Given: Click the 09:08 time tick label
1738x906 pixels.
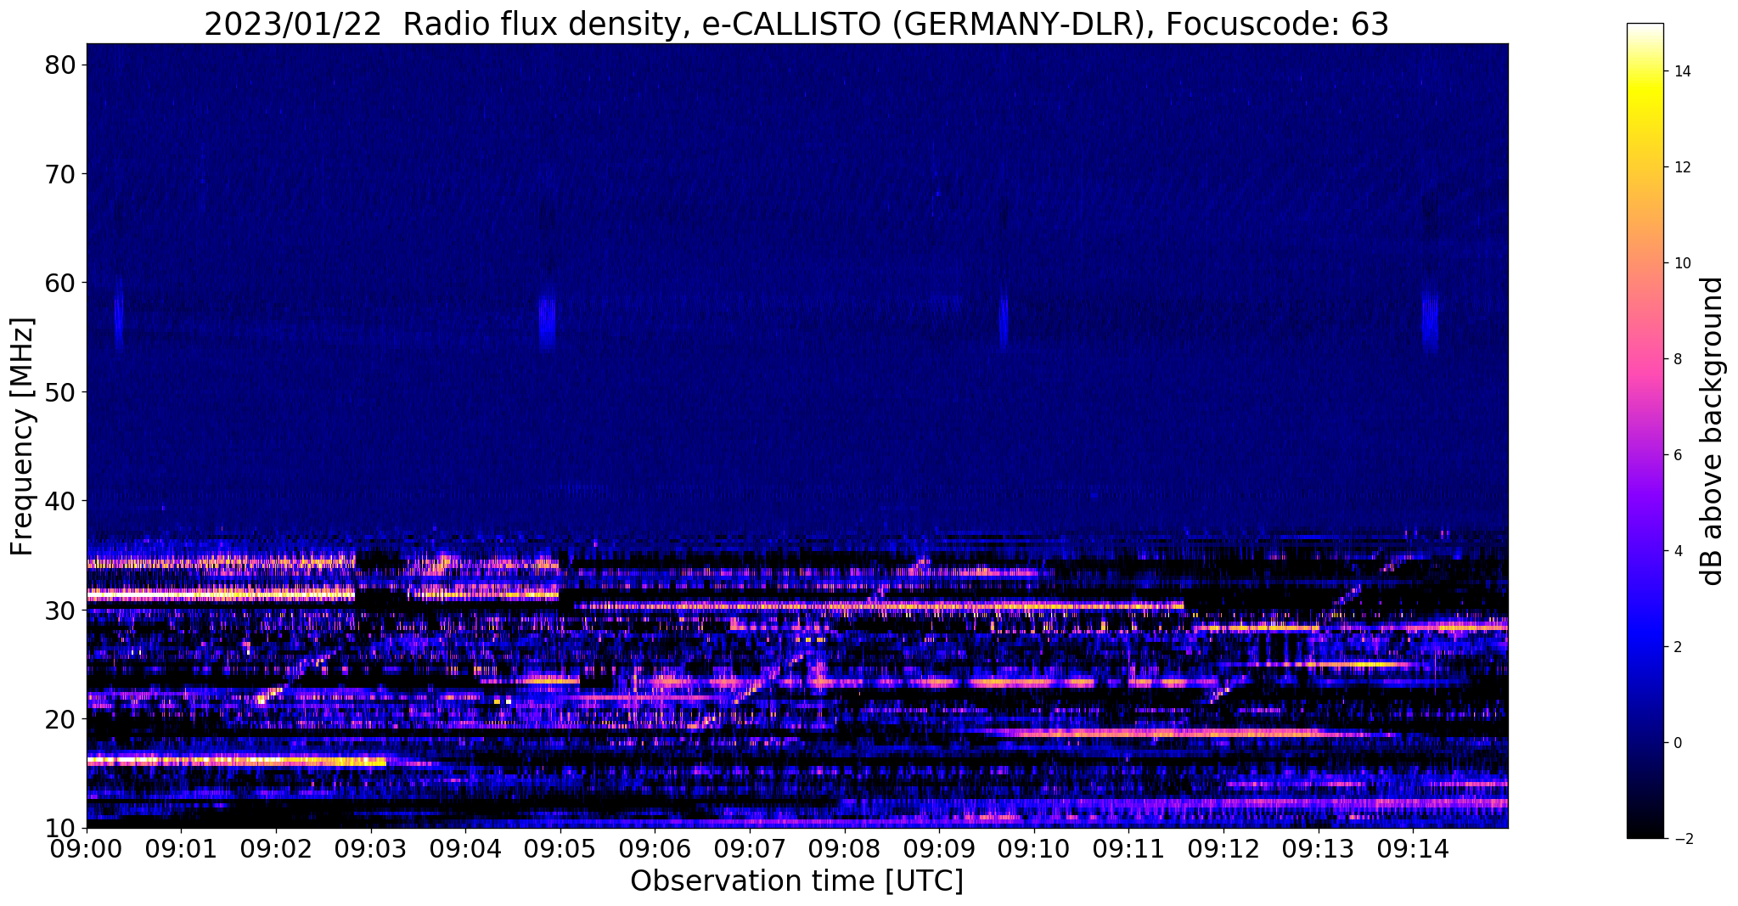Looking at the screenshot, I should click(844, 848).
